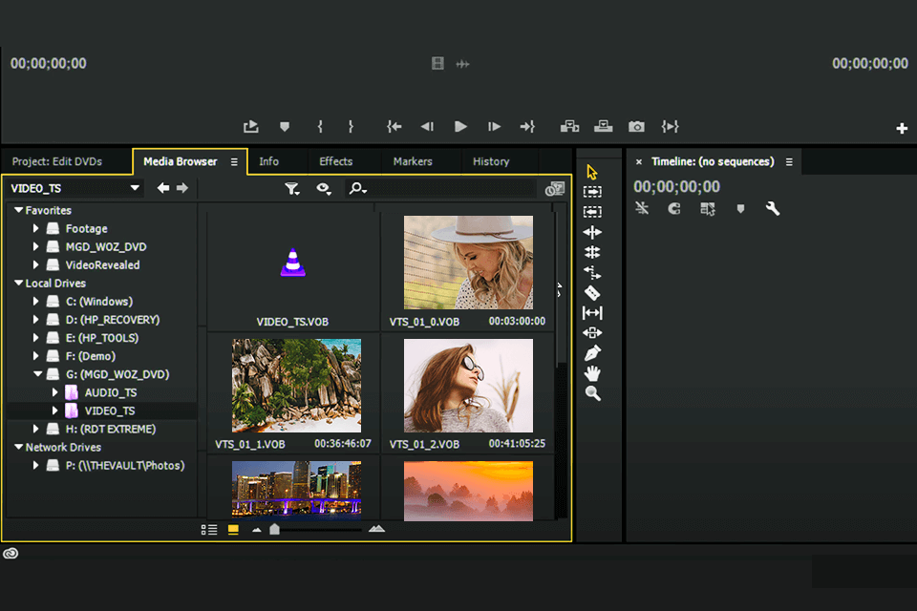917x611 pixels.
Task: Open Timeline Display Settings with the wrench icon
Action: (x=774, y=208)
